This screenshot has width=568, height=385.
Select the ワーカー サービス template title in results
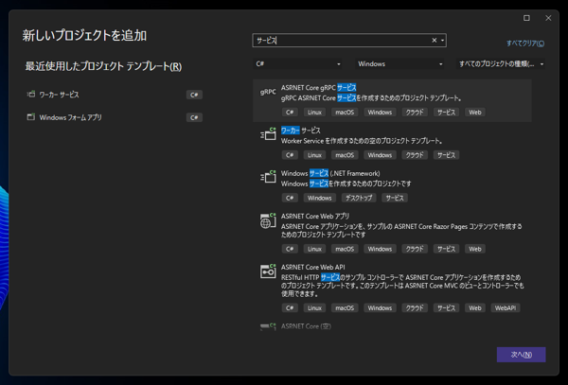[301, 131]
